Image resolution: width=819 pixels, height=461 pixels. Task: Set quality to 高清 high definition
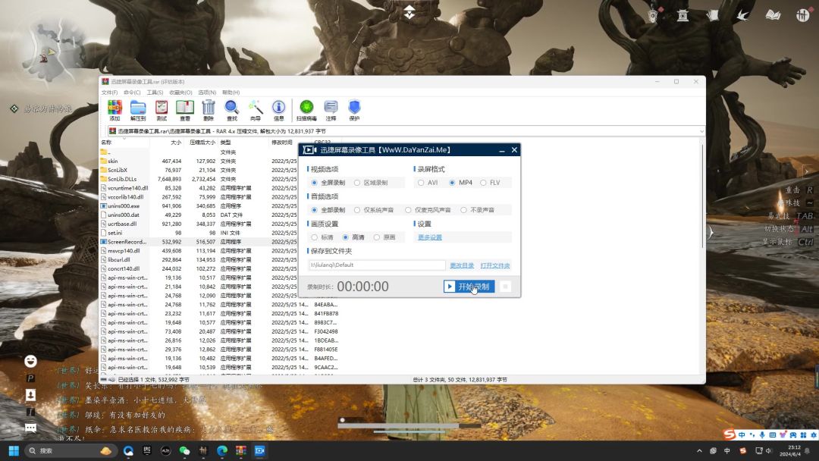coord(353,237)
